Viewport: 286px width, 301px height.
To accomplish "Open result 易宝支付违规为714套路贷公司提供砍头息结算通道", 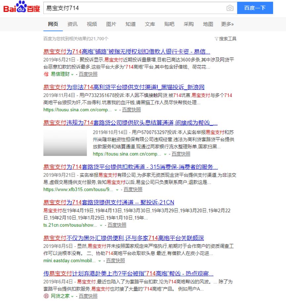I will click(130, 123).
